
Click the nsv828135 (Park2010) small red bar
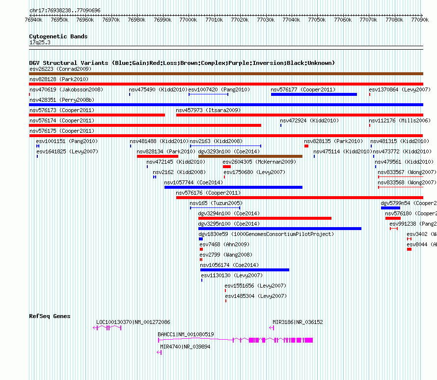click(x=306, y=146)
